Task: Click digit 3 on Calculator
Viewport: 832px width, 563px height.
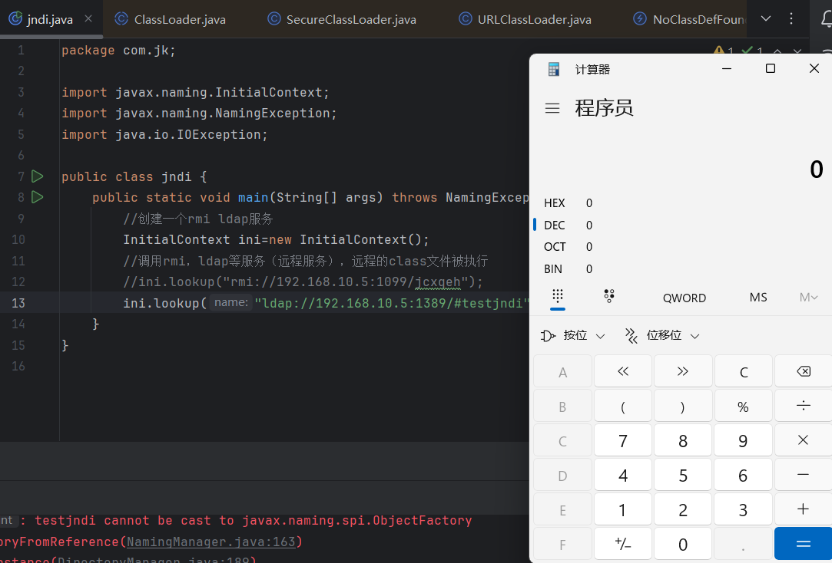Action: (x=744, y=509)
